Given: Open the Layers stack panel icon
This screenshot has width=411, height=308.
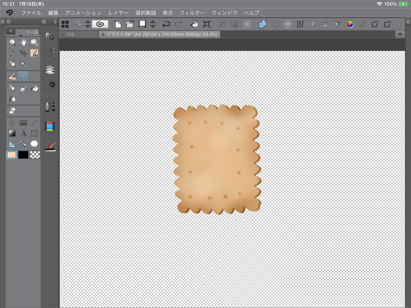Looking at the screenshot, I should (x=49, y=70).
